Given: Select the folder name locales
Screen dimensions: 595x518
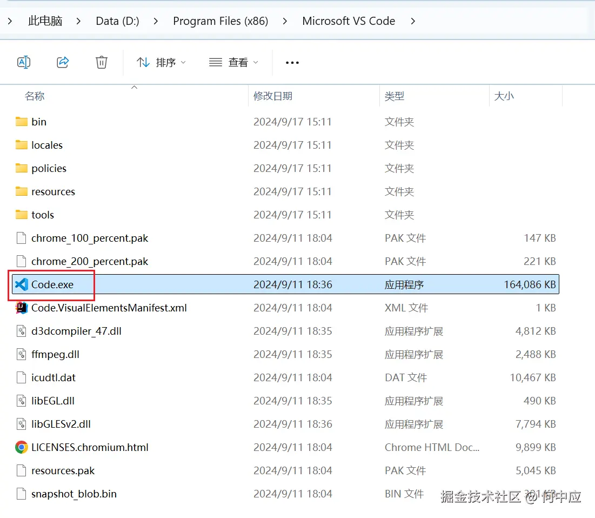Looking at the screenshot, I should pyautogui.click(x=47, y=145).
